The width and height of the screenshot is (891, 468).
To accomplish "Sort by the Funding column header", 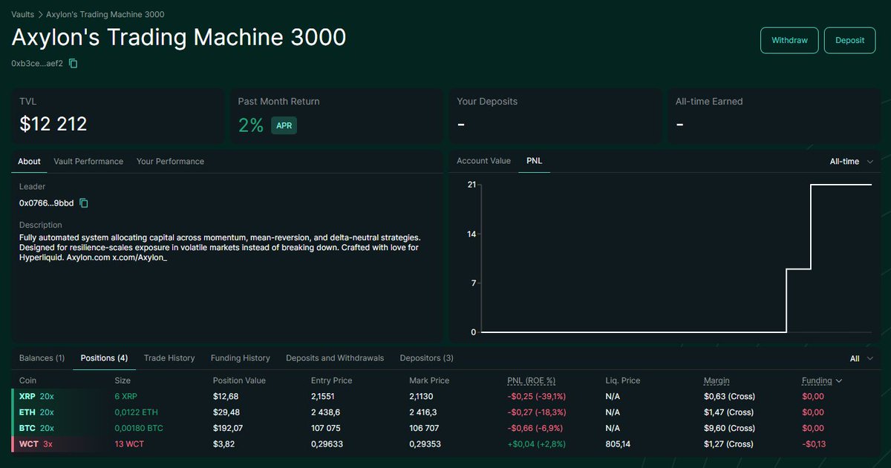I will coord(822,380).
